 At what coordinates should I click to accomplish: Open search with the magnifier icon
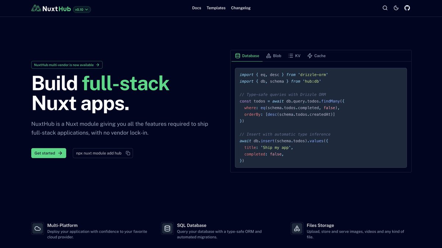click(x=385, y=8)
